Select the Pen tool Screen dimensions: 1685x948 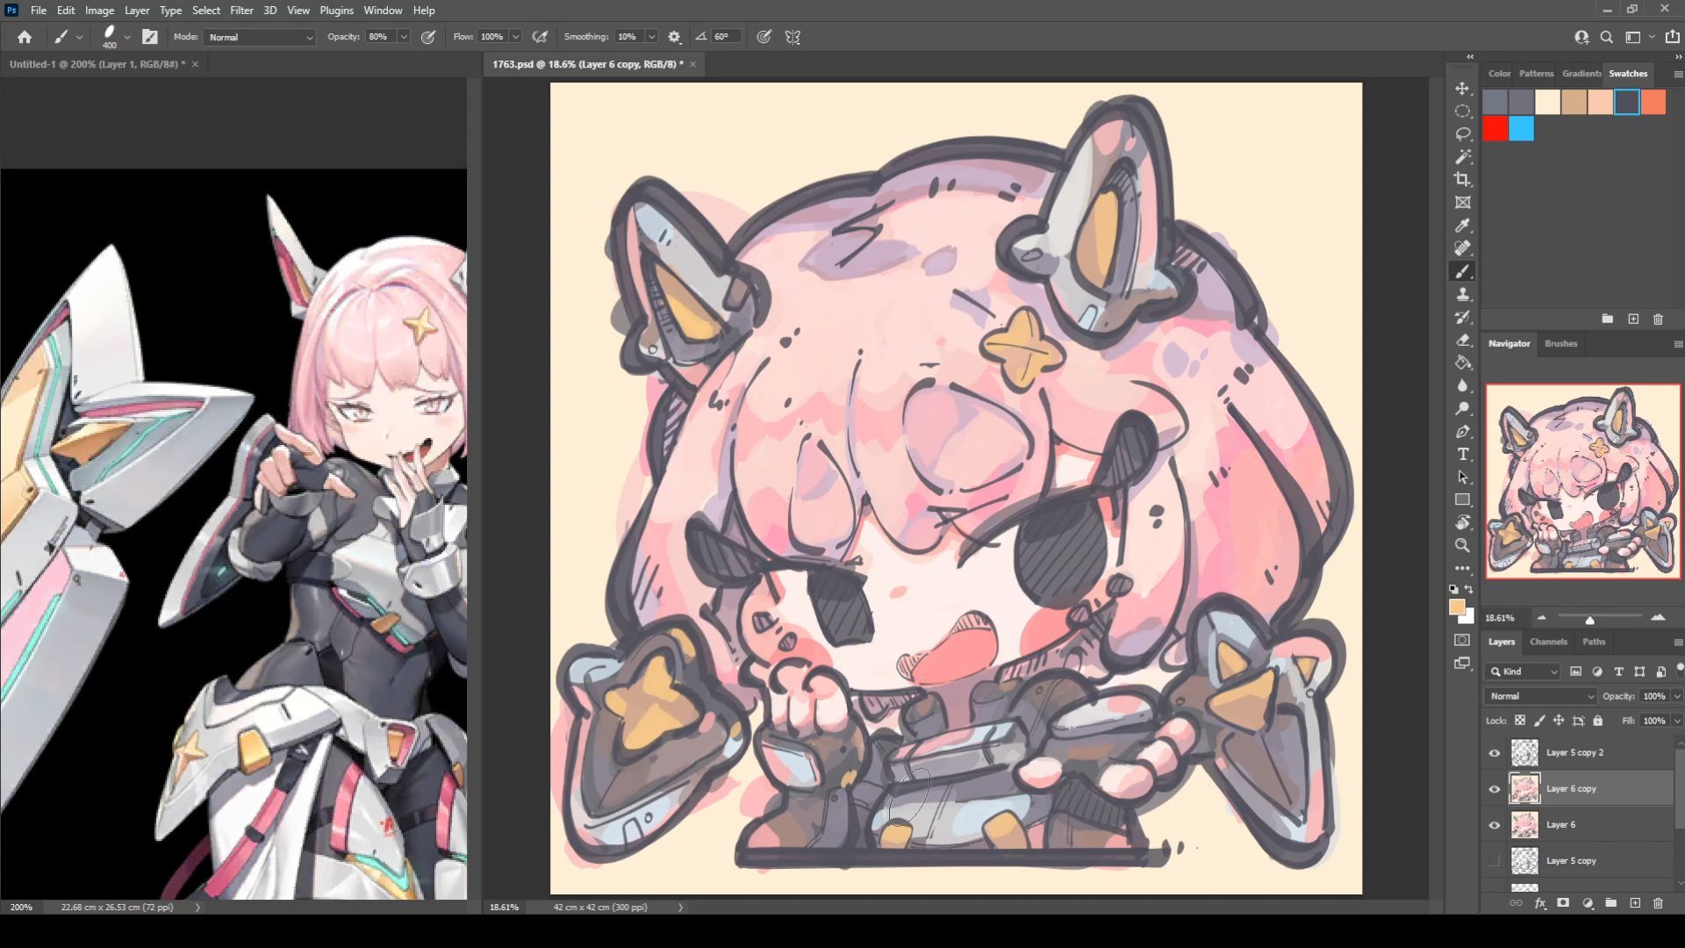[x=1462, y=431]
